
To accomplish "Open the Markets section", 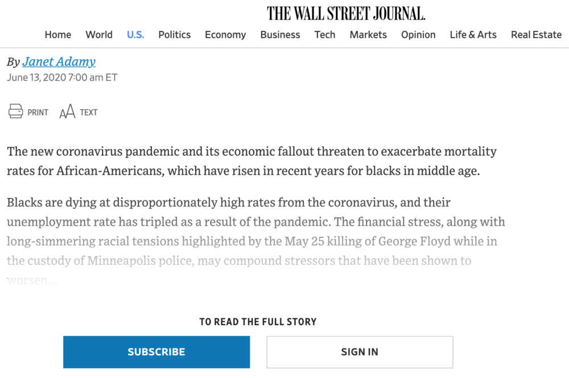I will tap(368, 35).
